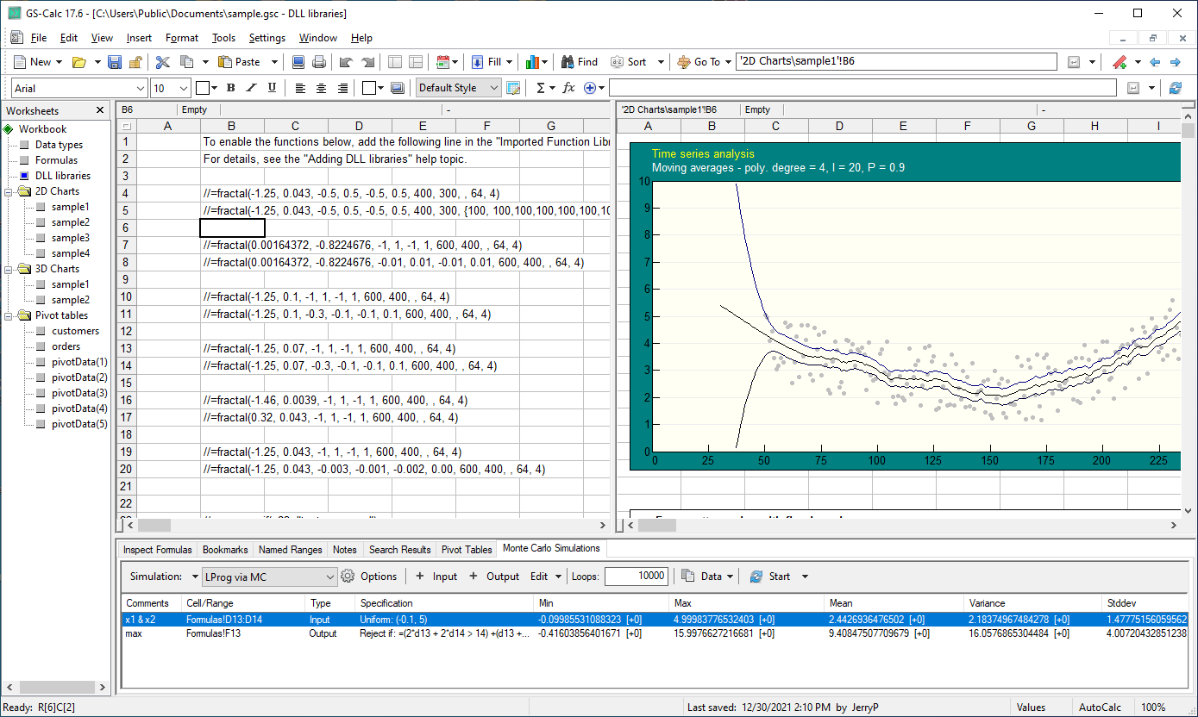Click the Paste button

240,62
